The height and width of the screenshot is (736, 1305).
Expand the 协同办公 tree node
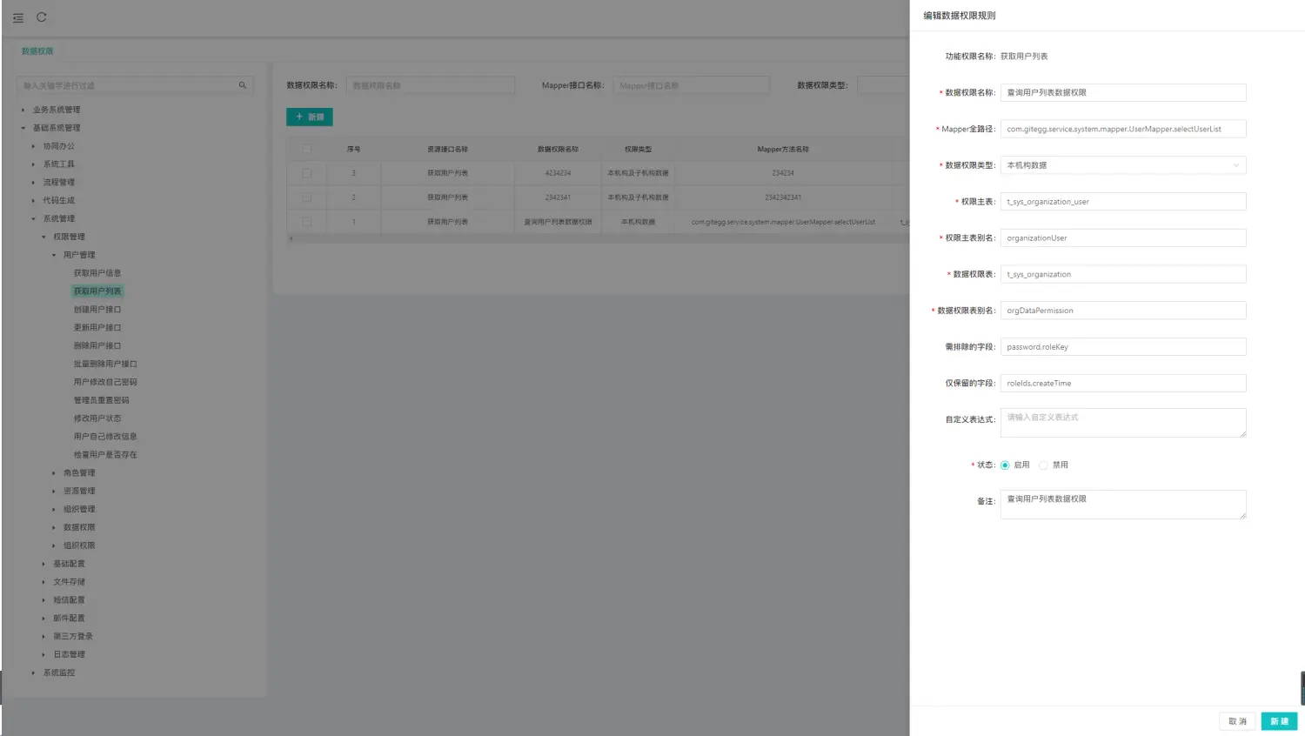(x=33, y=146)
